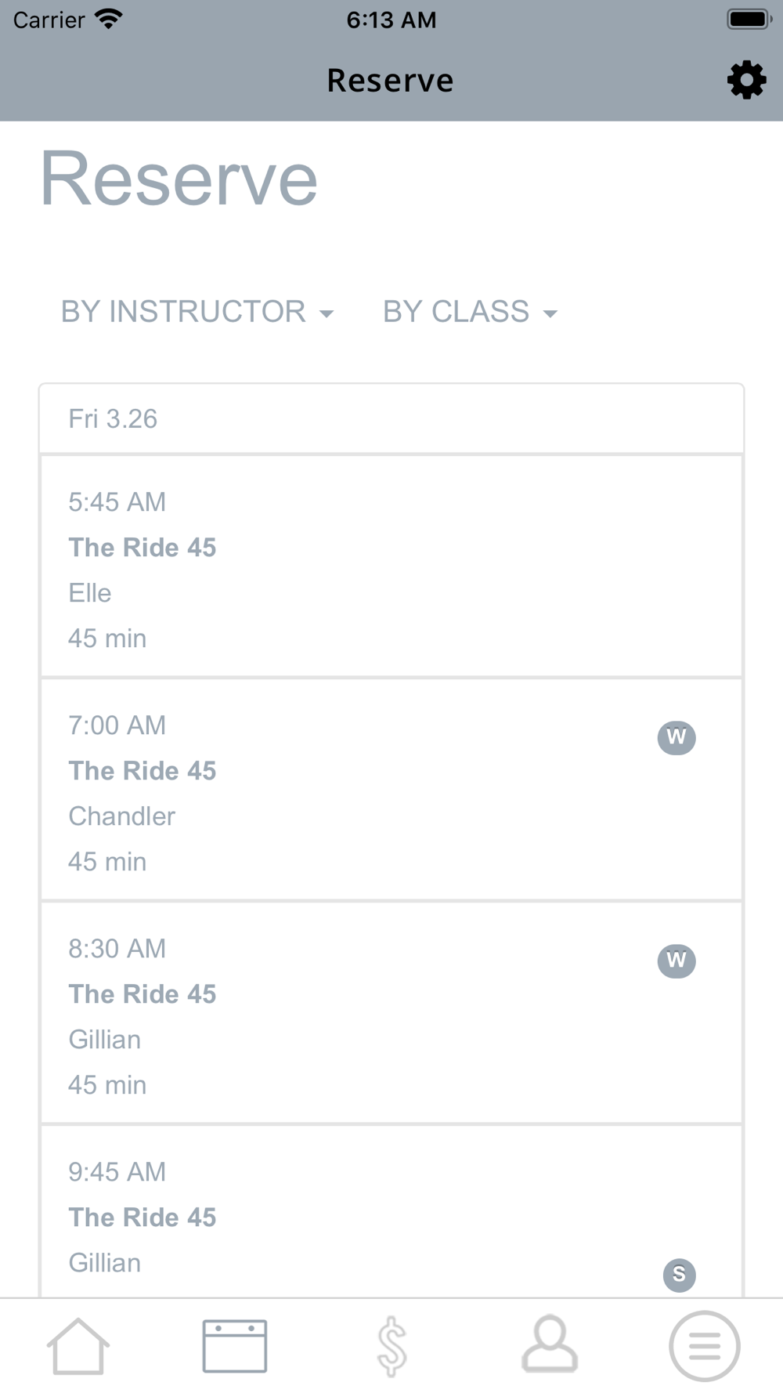Tap the Wi-Fi indicator in status bar

pyautogui.click(x=109, y=19)
